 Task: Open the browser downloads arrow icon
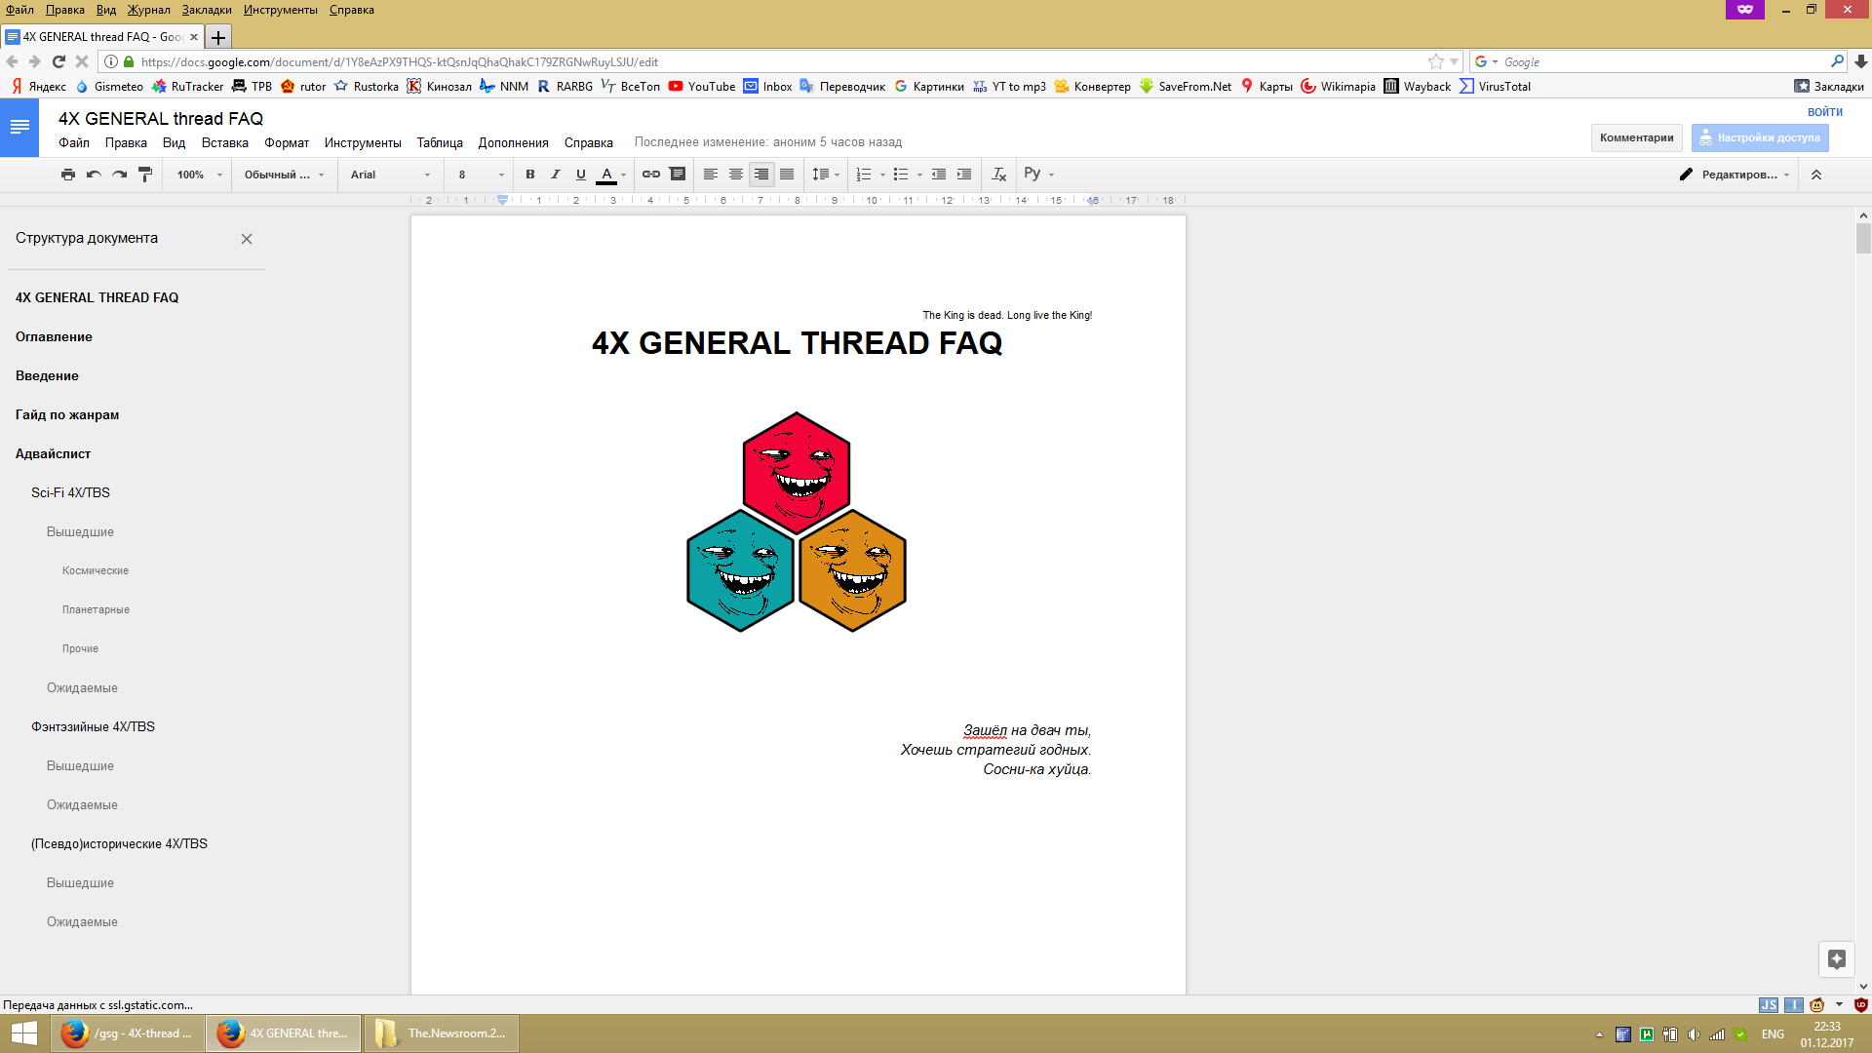click(1860, 61)
